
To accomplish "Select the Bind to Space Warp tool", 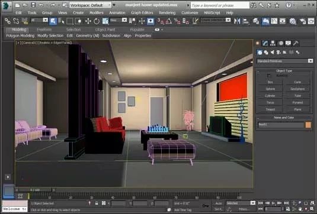I will 25,21.
